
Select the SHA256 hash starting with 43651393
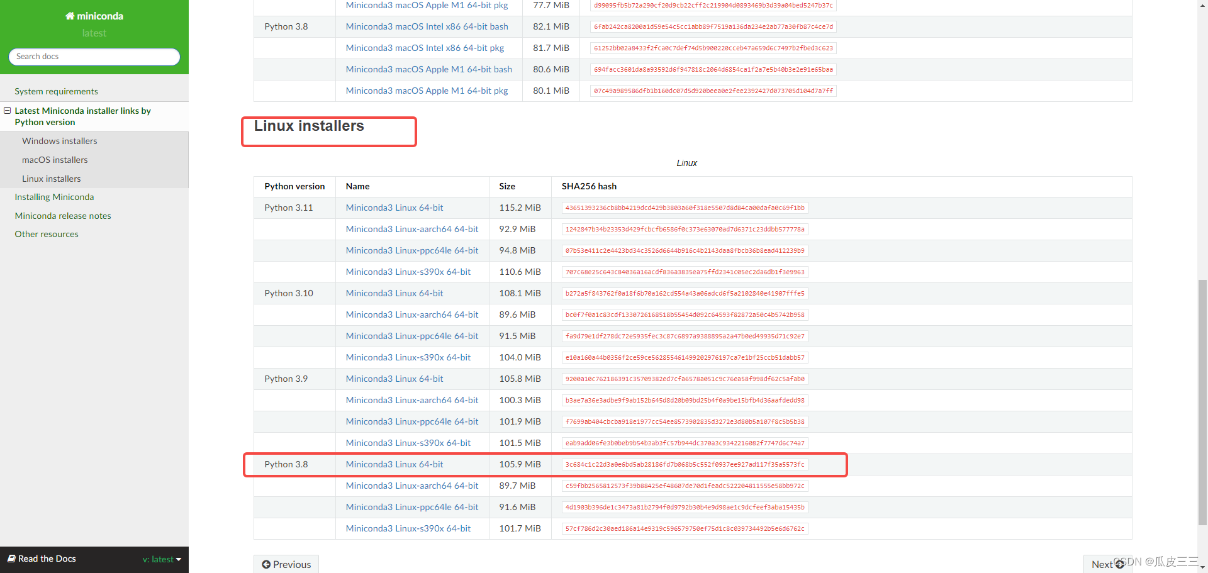click(685, 208)
